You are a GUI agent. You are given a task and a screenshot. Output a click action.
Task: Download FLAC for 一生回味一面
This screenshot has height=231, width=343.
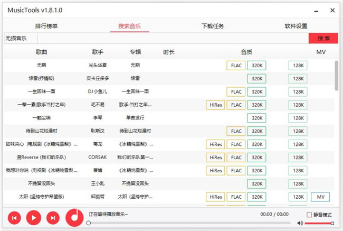(x=236, y=92)
